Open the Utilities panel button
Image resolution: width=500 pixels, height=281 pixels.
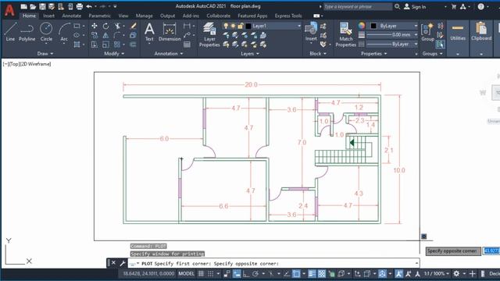click(458, 33)
